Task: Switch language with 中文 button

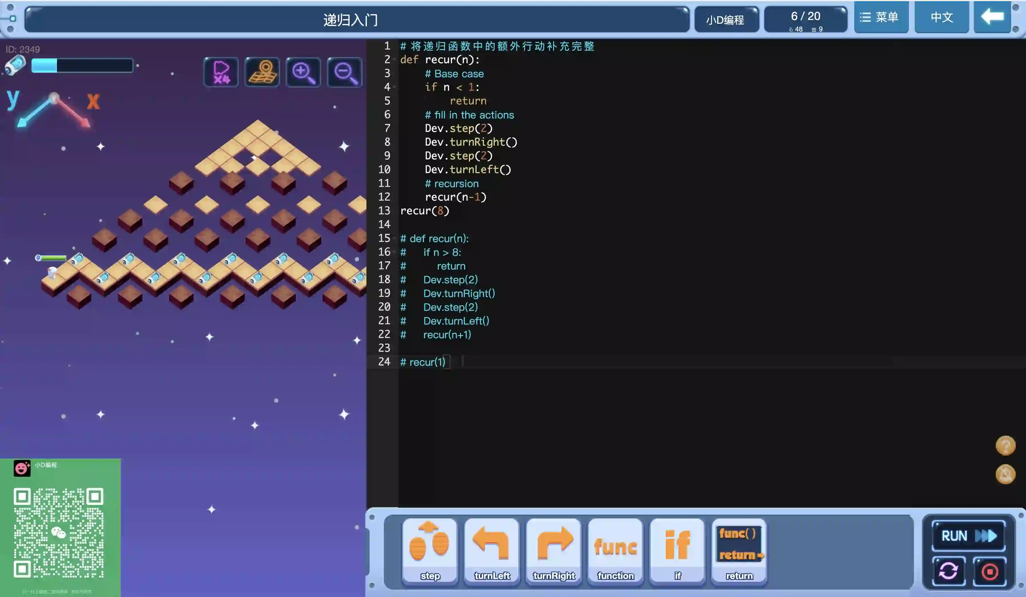Action: click(x=941, y=17)
